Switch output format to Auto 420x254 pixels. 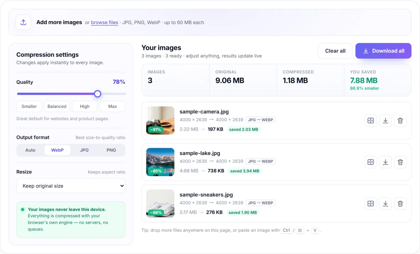30,150
